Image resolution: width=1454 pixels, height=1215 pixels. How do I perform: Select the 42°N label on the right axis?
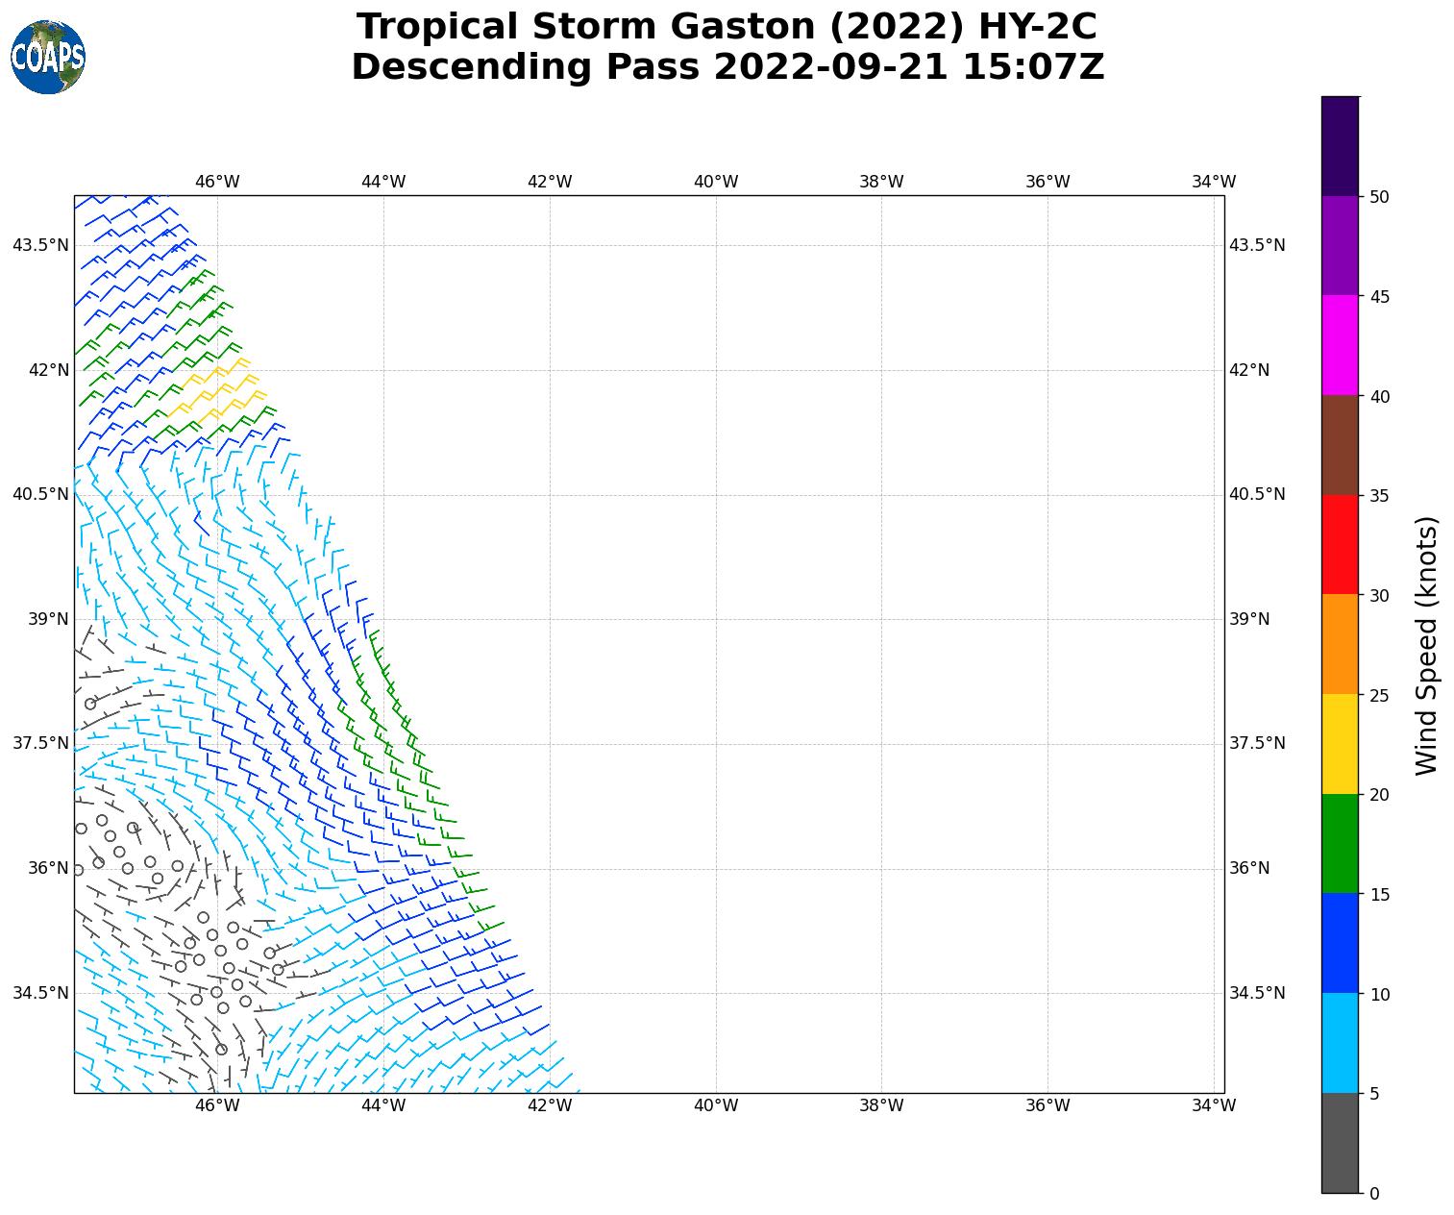(x=1249, y=370)
